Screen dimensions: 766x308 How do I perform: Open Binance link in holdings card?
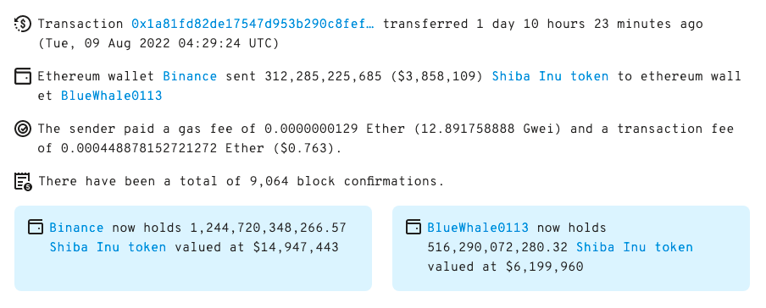point(77,228)
